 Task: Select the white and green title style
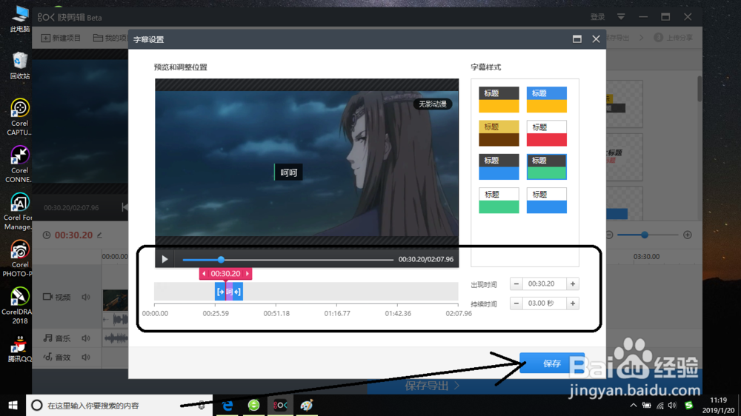pyautogui.click(x=499, y=201)
